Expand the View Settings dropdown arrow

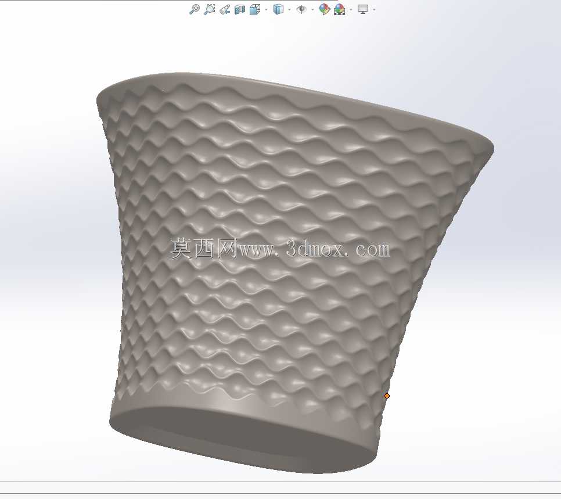click(374, 10)
